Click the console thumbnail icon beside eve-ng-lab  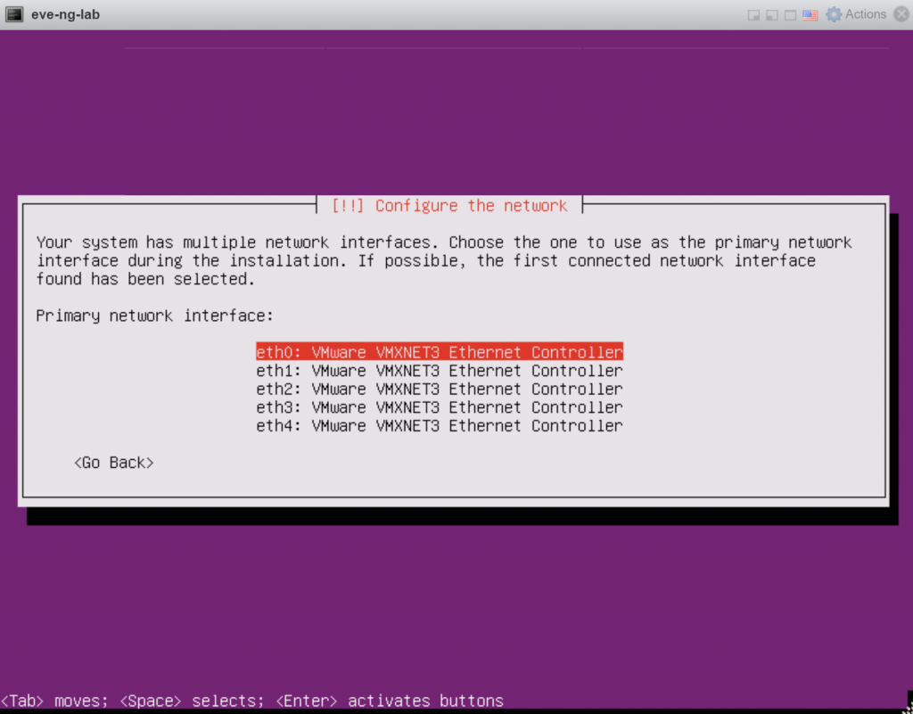coord(14,14)
